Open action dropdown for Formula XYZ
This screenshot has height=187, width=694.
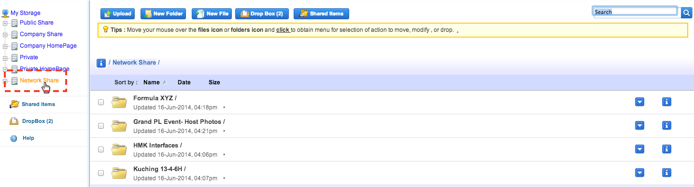[639, 102]
